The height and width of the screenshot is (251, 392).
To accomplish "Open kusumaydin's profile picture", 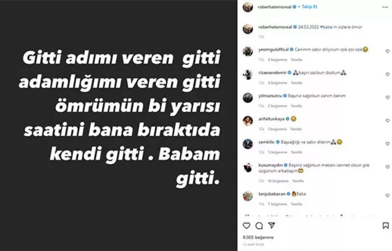I will [x=248, y=167].
